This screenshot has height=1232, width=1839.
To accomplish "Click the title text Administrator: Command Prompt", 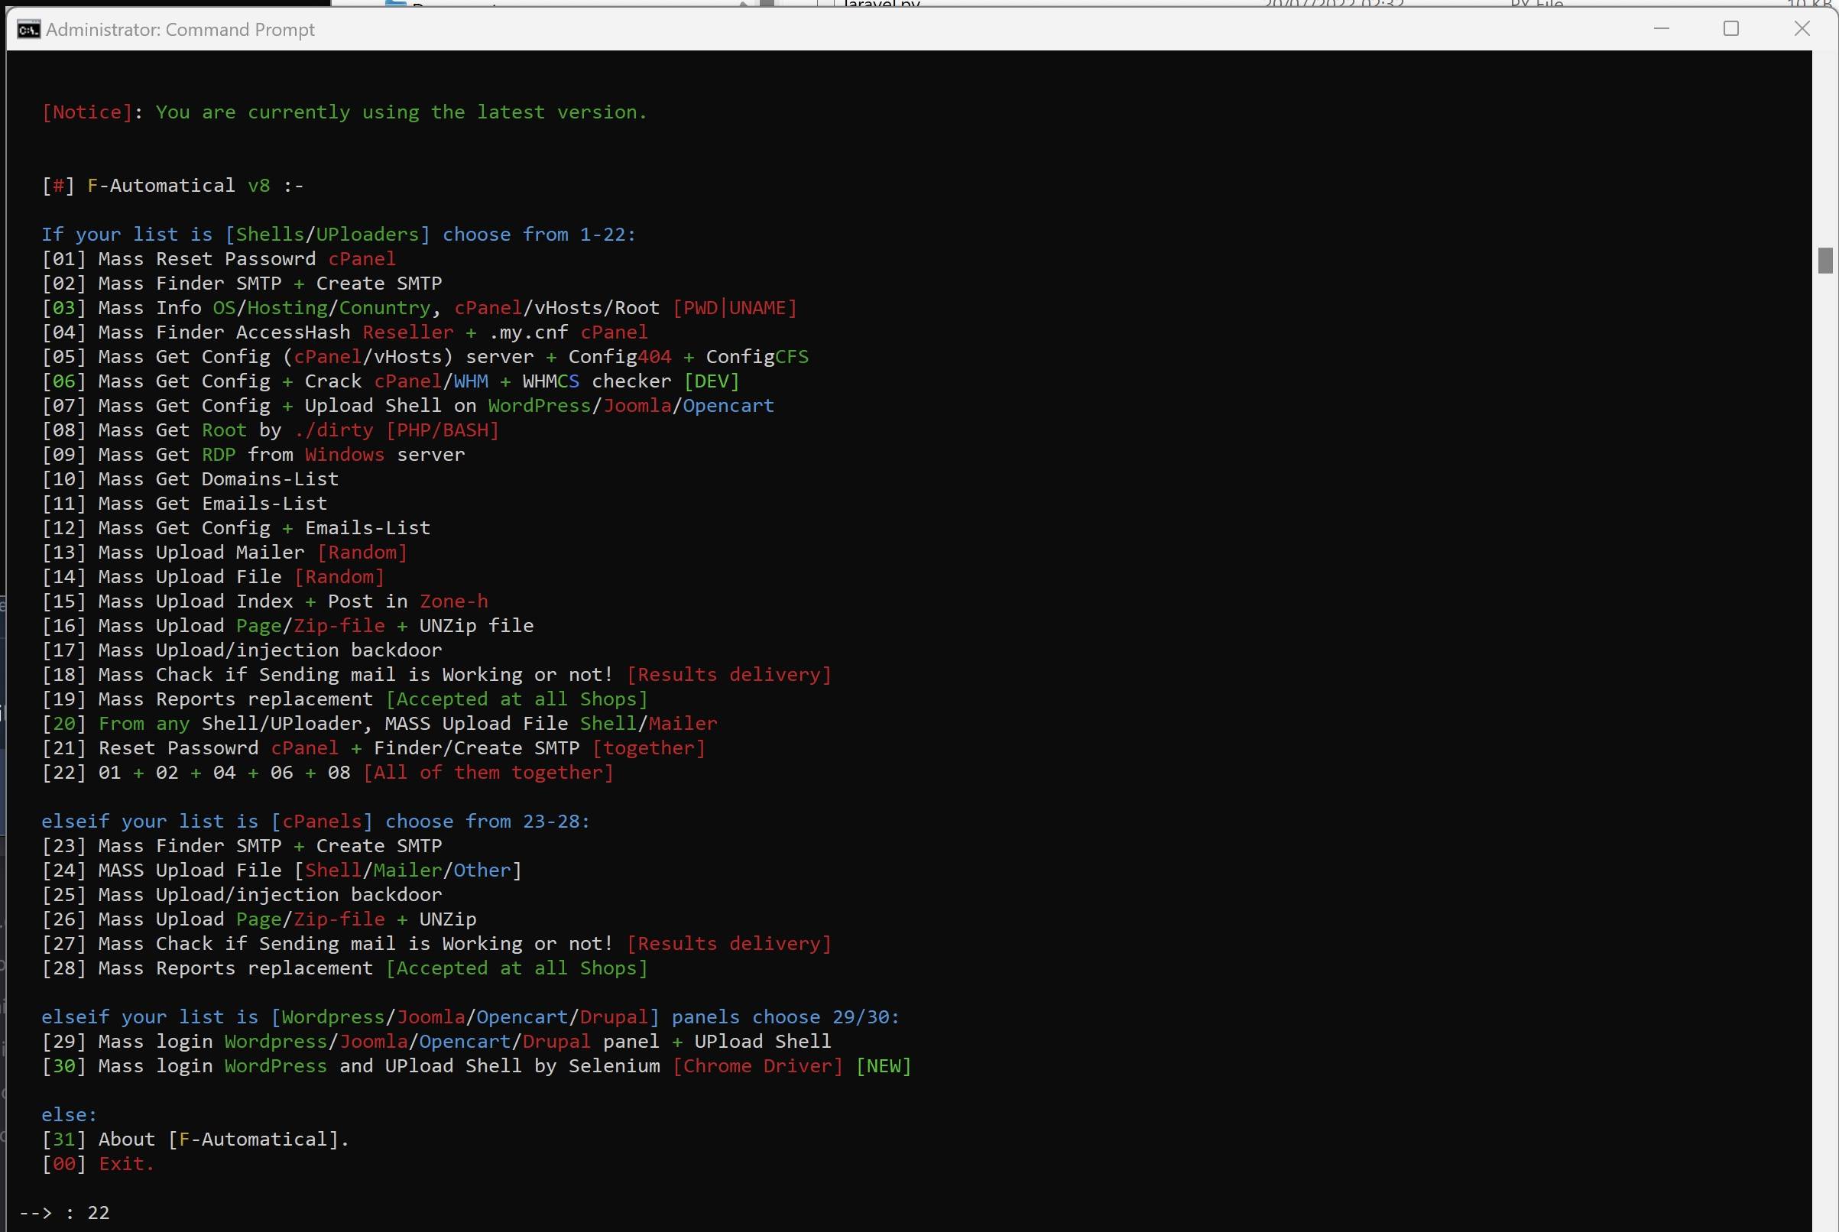I will point(180,30).
